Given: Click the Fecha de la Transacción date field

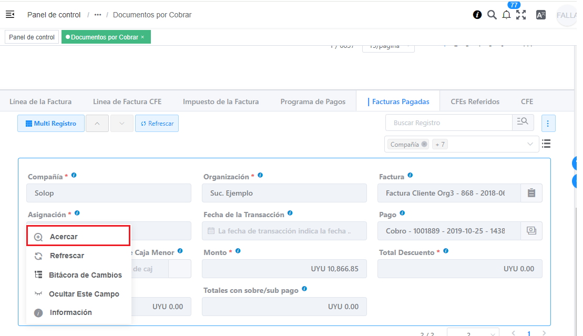Looking at the screenshot, I should 284,231.
